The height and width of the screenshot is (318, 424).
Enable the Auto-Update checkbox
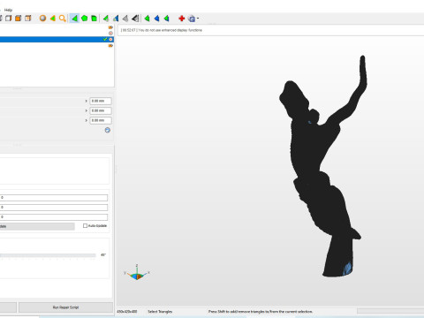85,226
